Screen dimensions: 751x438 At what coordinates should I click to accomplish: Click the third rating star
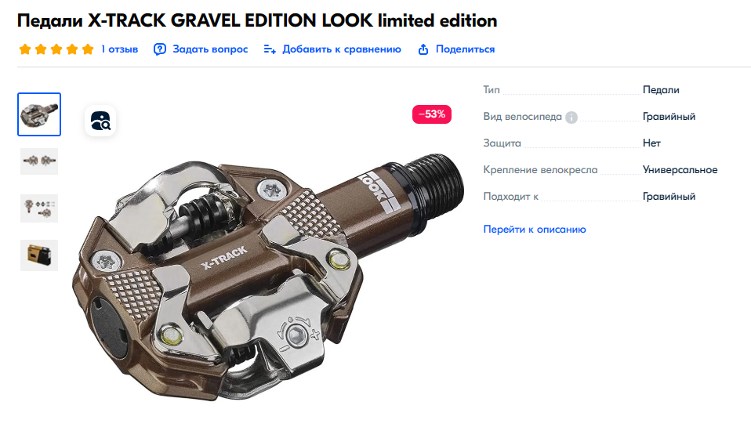coord(56,49)
